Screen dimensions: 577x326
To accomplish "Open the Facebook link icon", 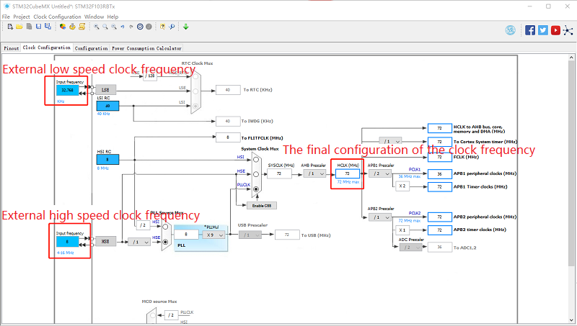I will [x=530, y=30].
